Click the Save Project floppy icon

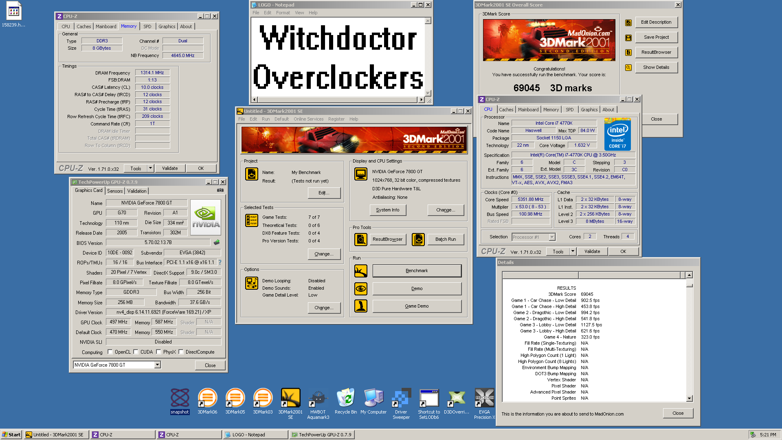click(x=628, y=37)
